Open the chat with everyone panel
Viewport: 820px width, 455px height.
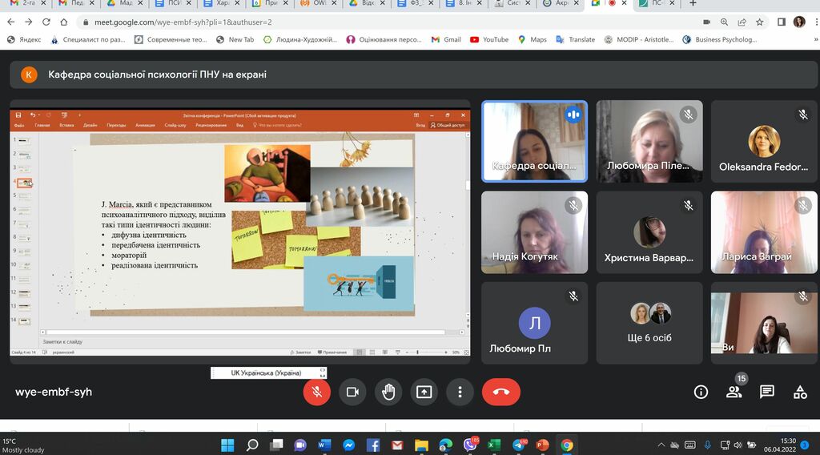(x=766, y=392)
